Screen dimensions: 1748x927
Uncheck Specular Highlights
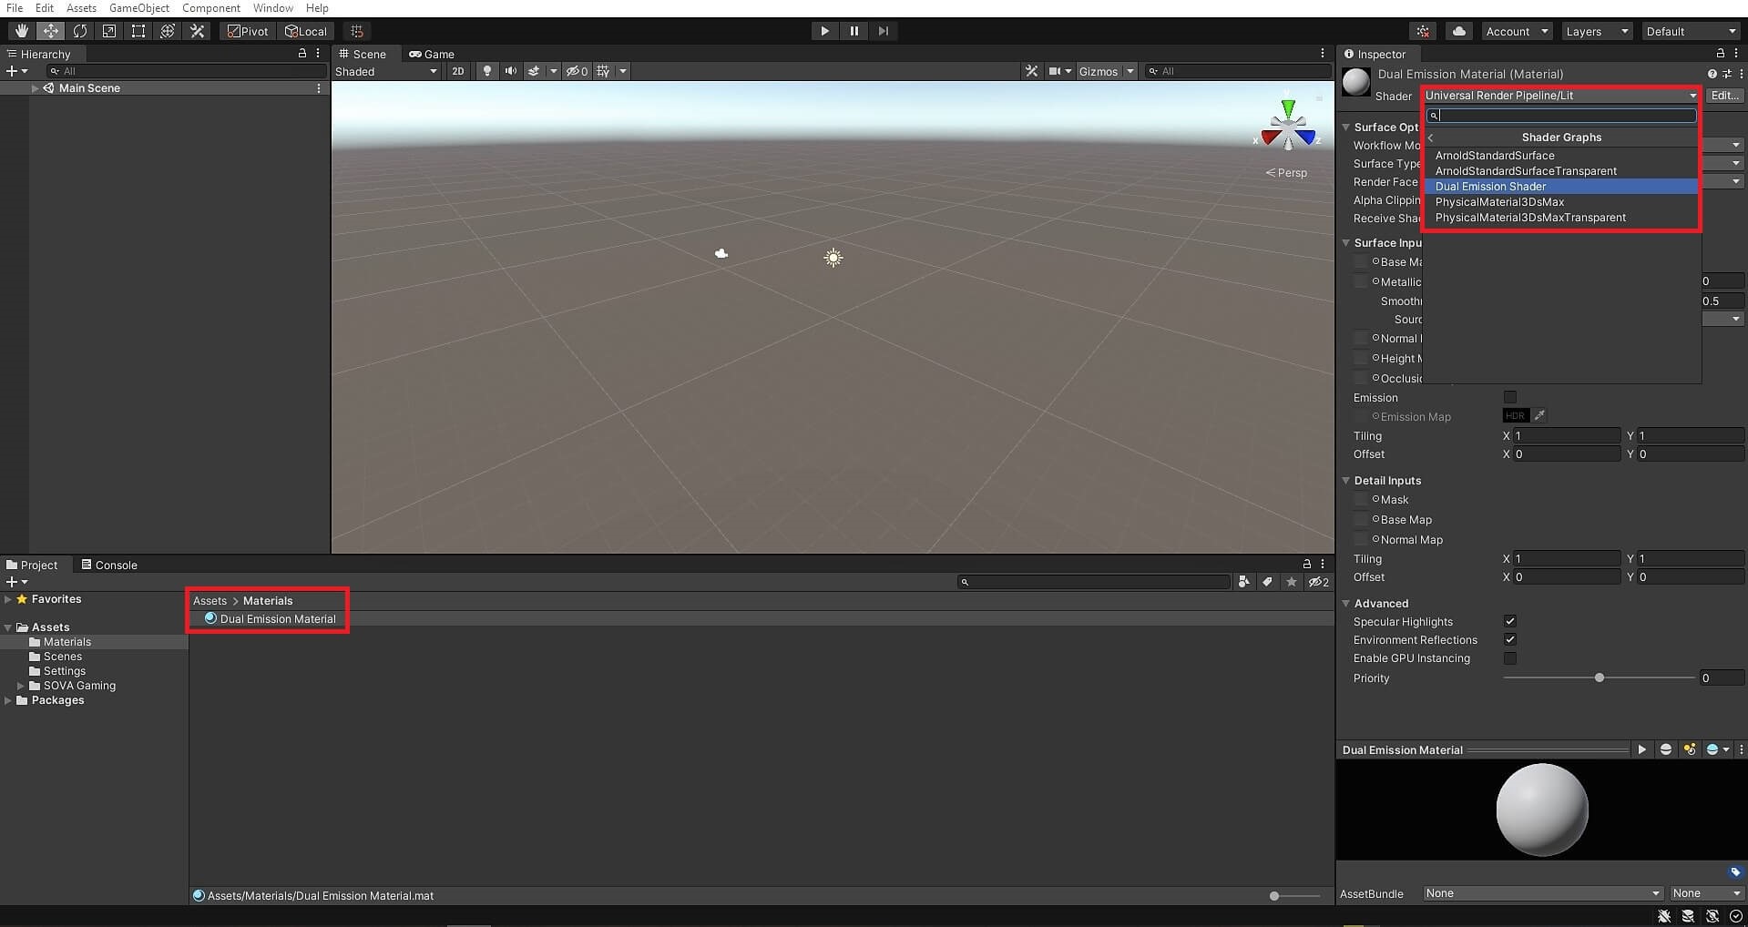(x=1509, y=621)
